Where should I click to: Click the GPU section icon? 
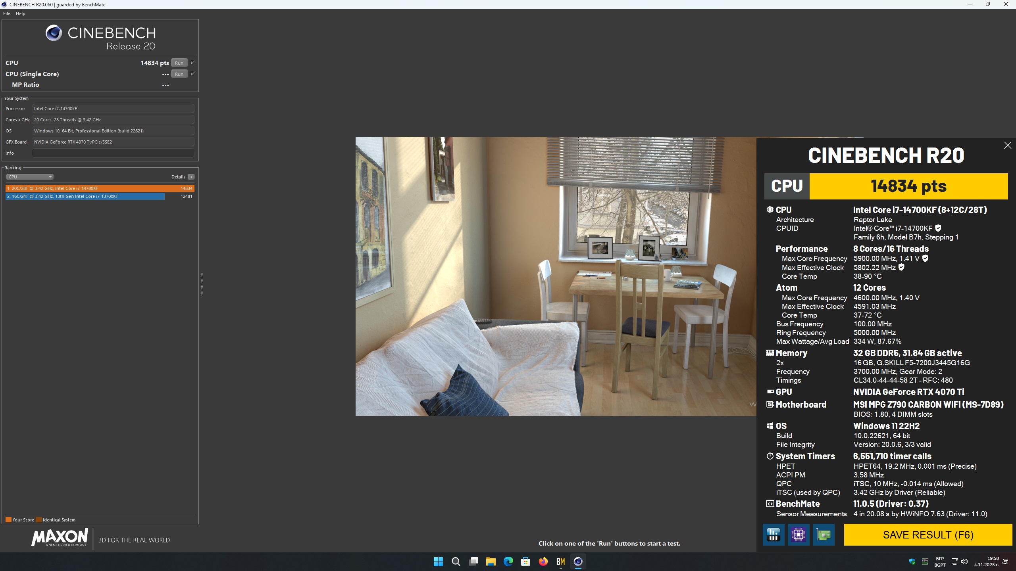(770, 391)
